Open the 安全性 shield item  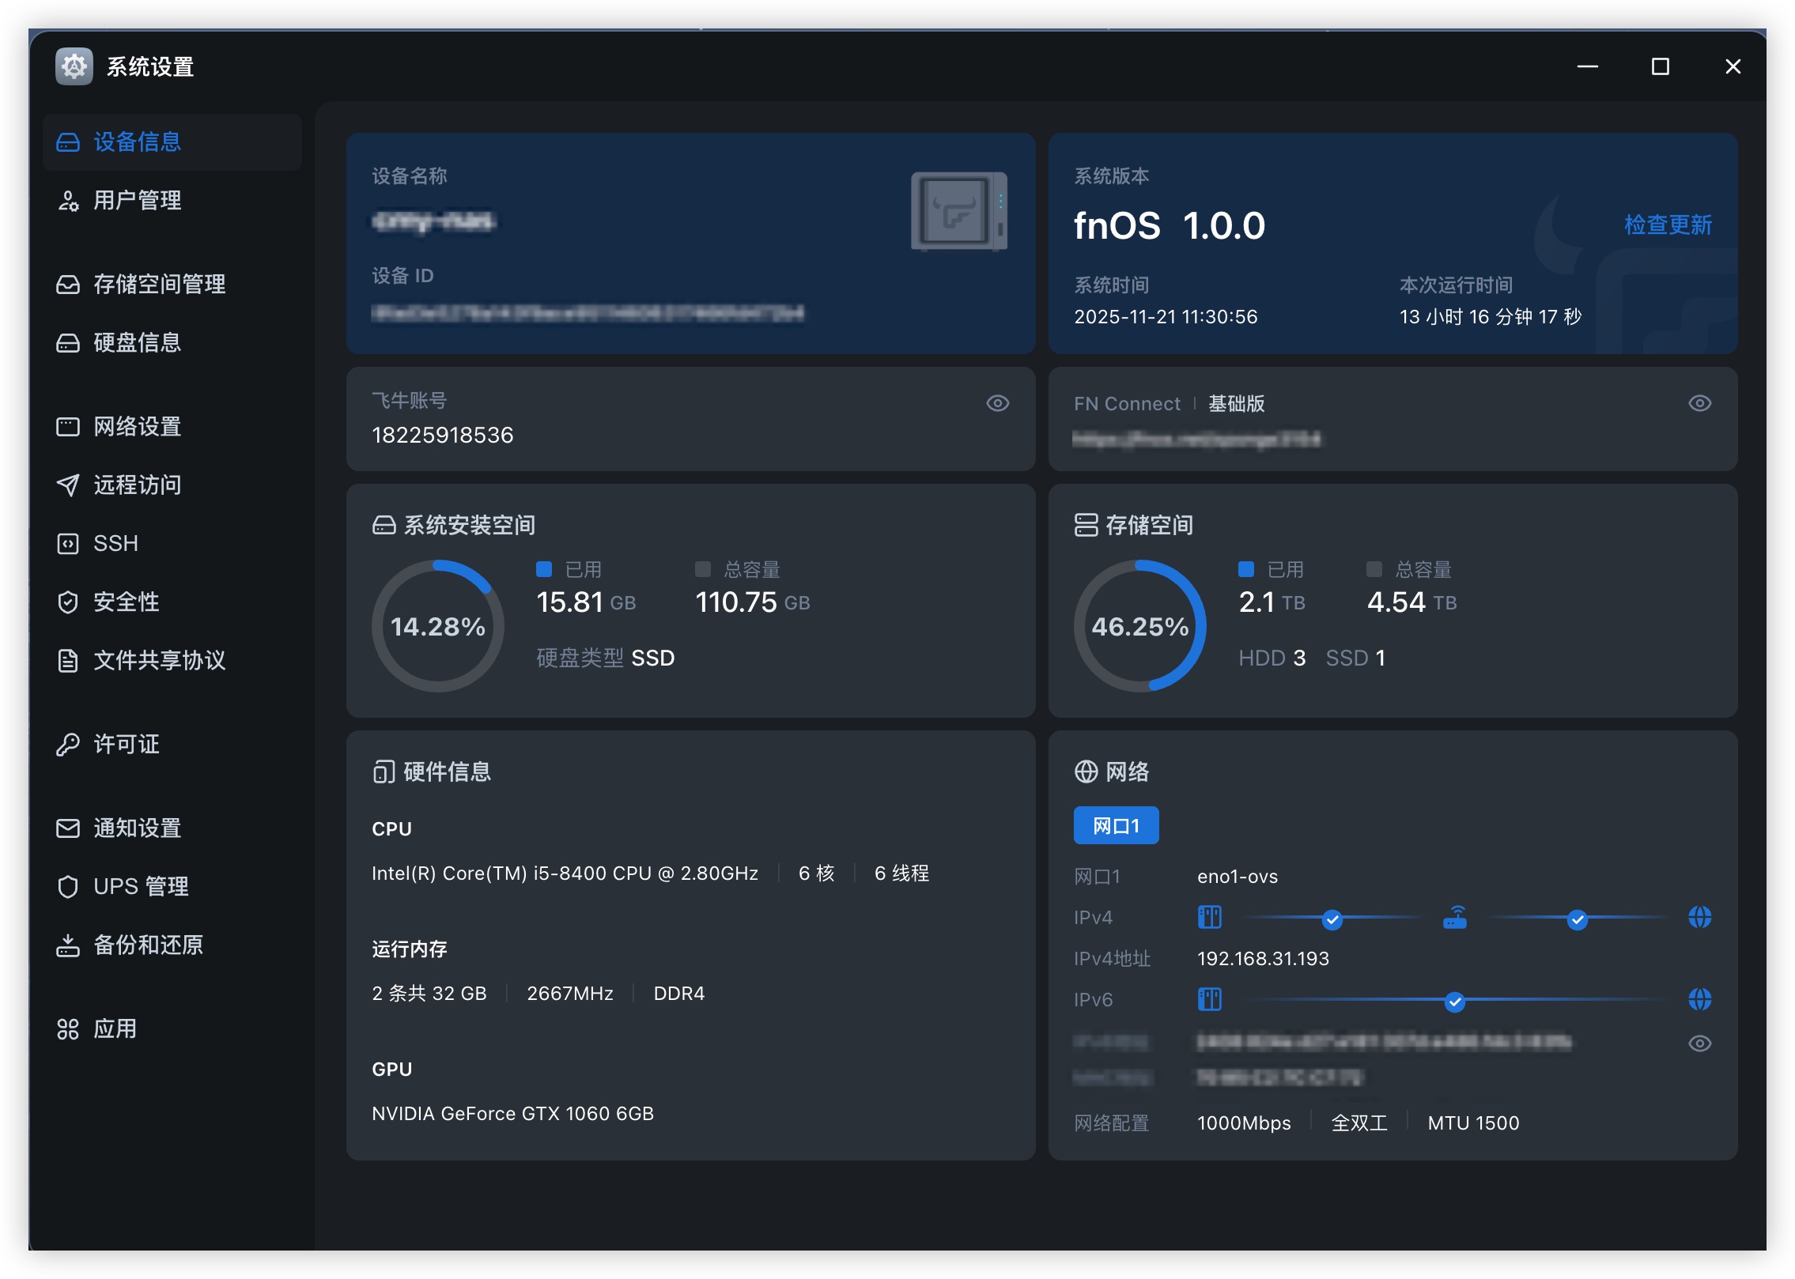126,602
